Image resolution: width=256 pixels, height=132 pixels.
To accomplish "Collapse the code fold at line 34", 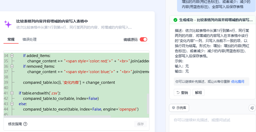I will [12, 56].
